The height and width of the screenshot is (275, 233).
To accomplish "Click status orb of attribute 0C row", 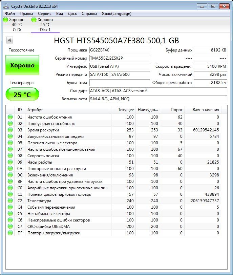I will click(x=10, y=175).
